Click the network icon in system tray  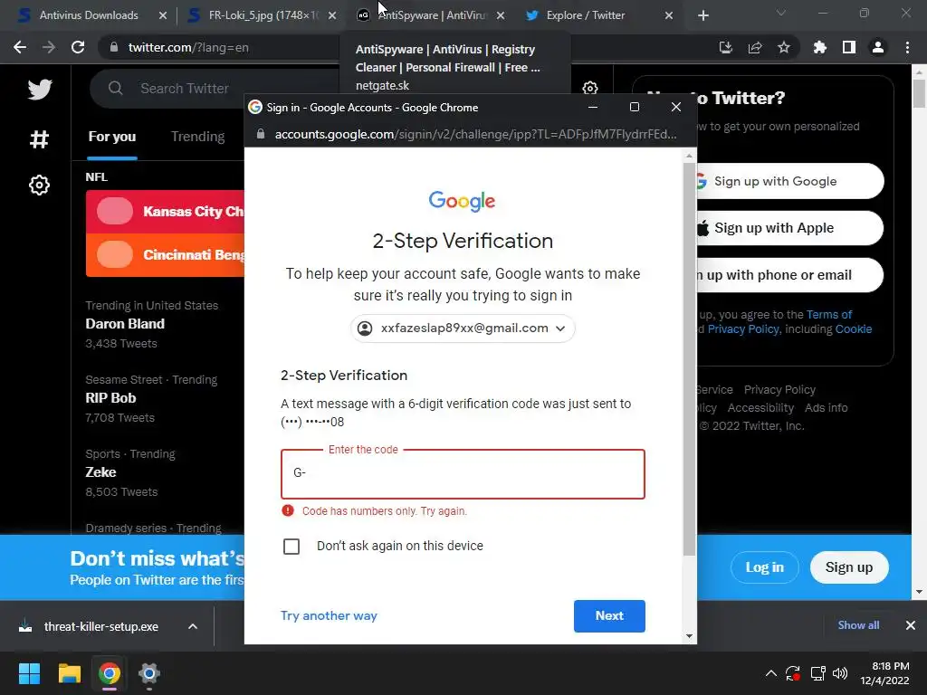point(817,673)
